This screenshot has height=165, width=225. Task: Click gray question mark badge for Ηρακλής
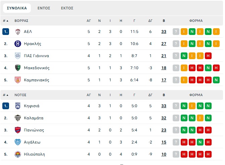coord(176,44)
